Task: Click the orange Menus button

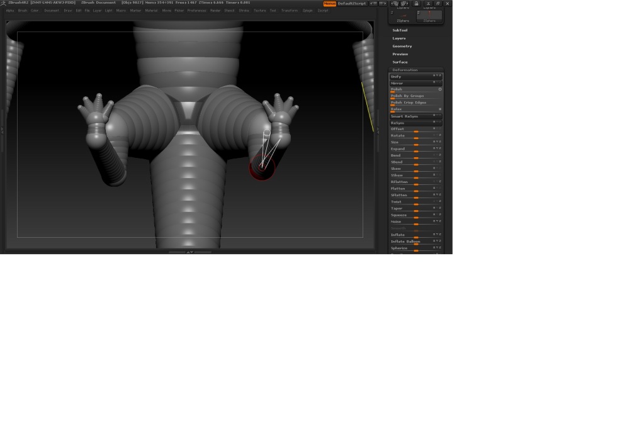Action: pyautogui.click(x=329, y=3)
